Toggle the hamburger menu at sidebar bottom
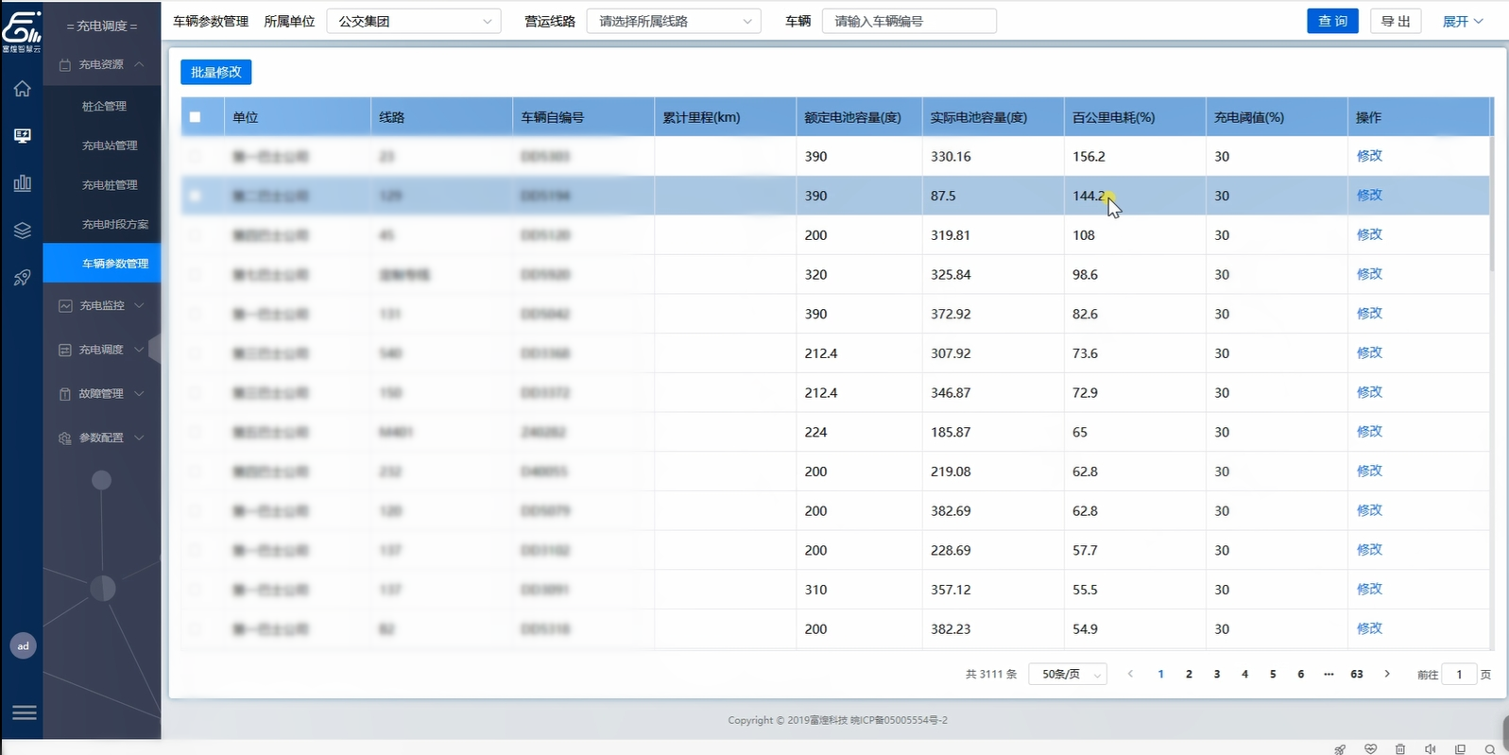1509x755 pixels. [x=24, y=712]
